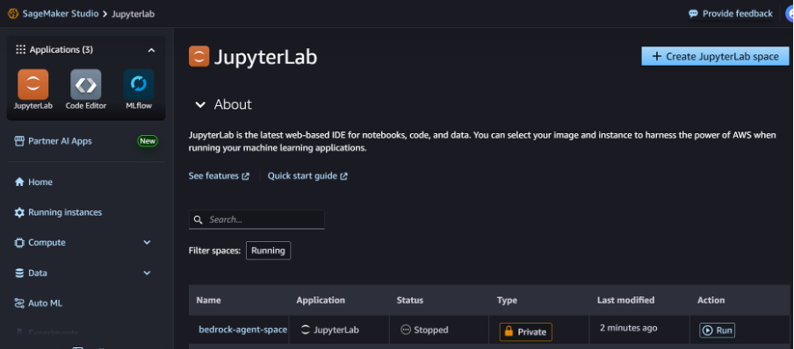Toggle the Running filter for spaces
The image size is (794, 349).
point(269,251)
